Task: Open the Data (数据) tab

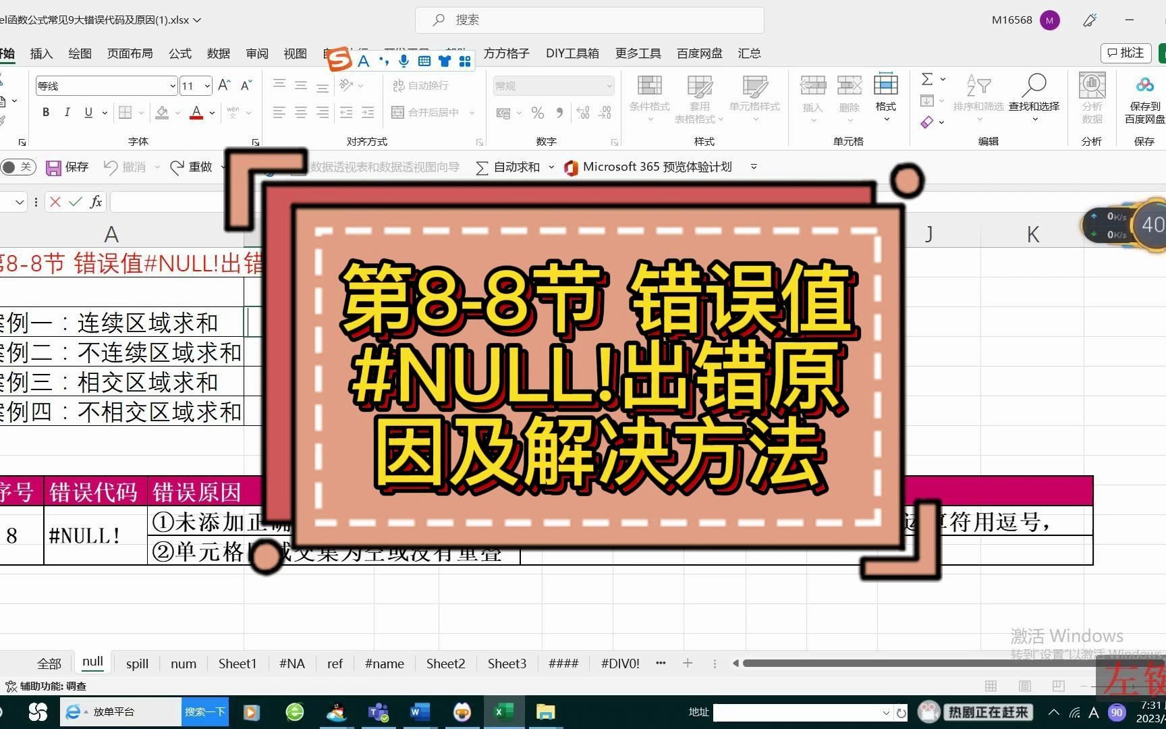Action: coord(218,53)
